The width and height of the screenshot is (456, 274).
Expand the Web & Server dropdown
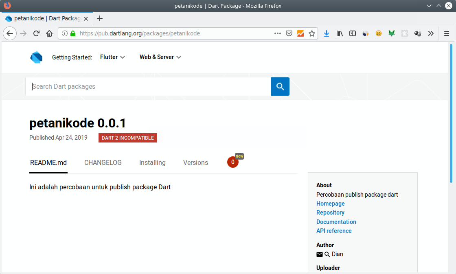160,57
